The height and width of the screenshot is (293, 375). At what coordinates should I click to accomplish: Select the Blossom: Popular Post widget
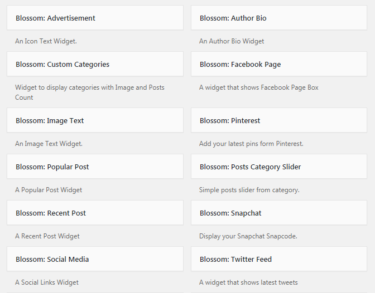coord(95,167)
